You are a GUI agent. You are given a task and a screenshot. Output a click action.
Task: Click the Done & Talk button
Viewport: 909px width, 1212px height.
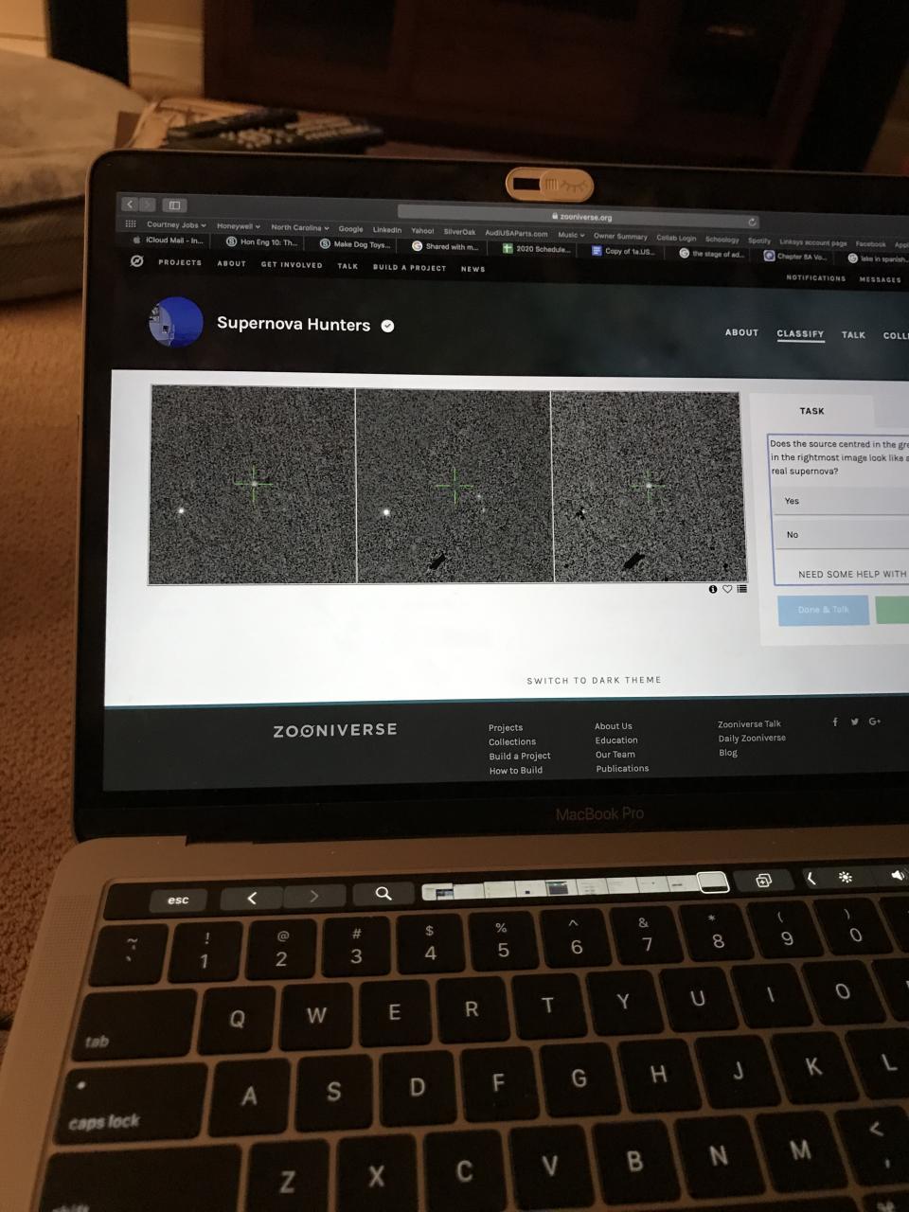[823, 610]
